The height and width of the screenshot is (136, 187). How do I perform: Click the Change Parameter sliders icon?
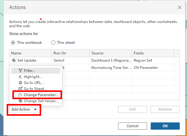[21, 95]
